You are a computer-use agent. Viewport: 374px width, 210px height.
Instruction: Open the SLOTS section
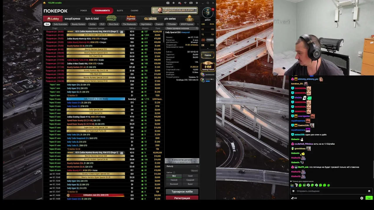120,10
